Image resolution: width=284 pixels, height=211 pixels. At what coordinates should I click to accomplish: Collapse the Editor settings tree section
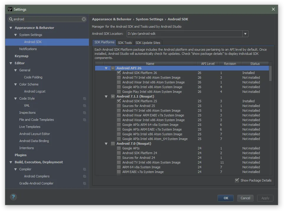tap(11, 63)
